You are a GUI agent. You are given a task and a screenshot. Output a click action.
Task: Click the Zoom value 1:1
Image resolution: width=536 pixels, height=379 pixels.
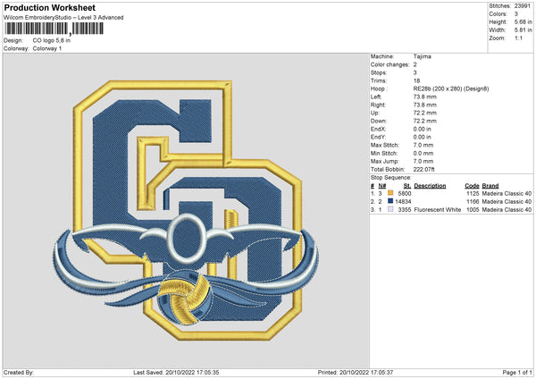click(x=518, y=38)
